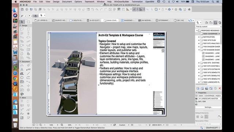This screenshot has width=234, height=132.
Task: Select the Spline tool
Action: 22,114
